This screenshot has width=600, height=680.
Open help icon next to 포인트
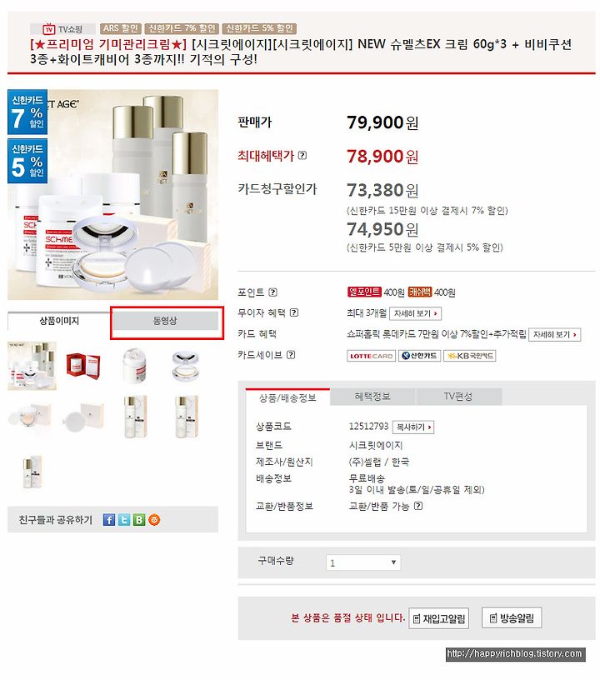(272, 292)
